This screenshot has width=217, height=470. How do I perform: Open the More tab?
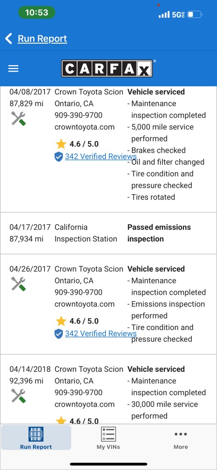tap(181, 438)
